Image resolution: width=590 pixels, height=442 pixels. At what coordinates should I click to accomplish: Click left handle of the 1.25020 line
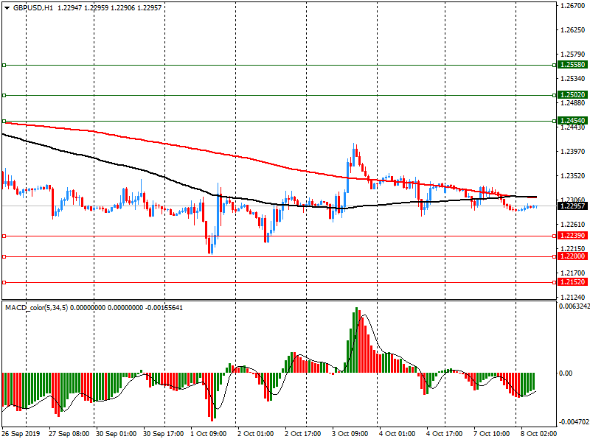(4, 95)
